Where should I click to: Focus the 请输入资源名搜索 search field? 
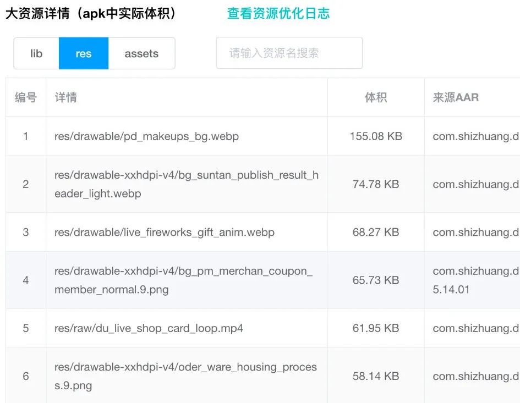tap(289, 53)
